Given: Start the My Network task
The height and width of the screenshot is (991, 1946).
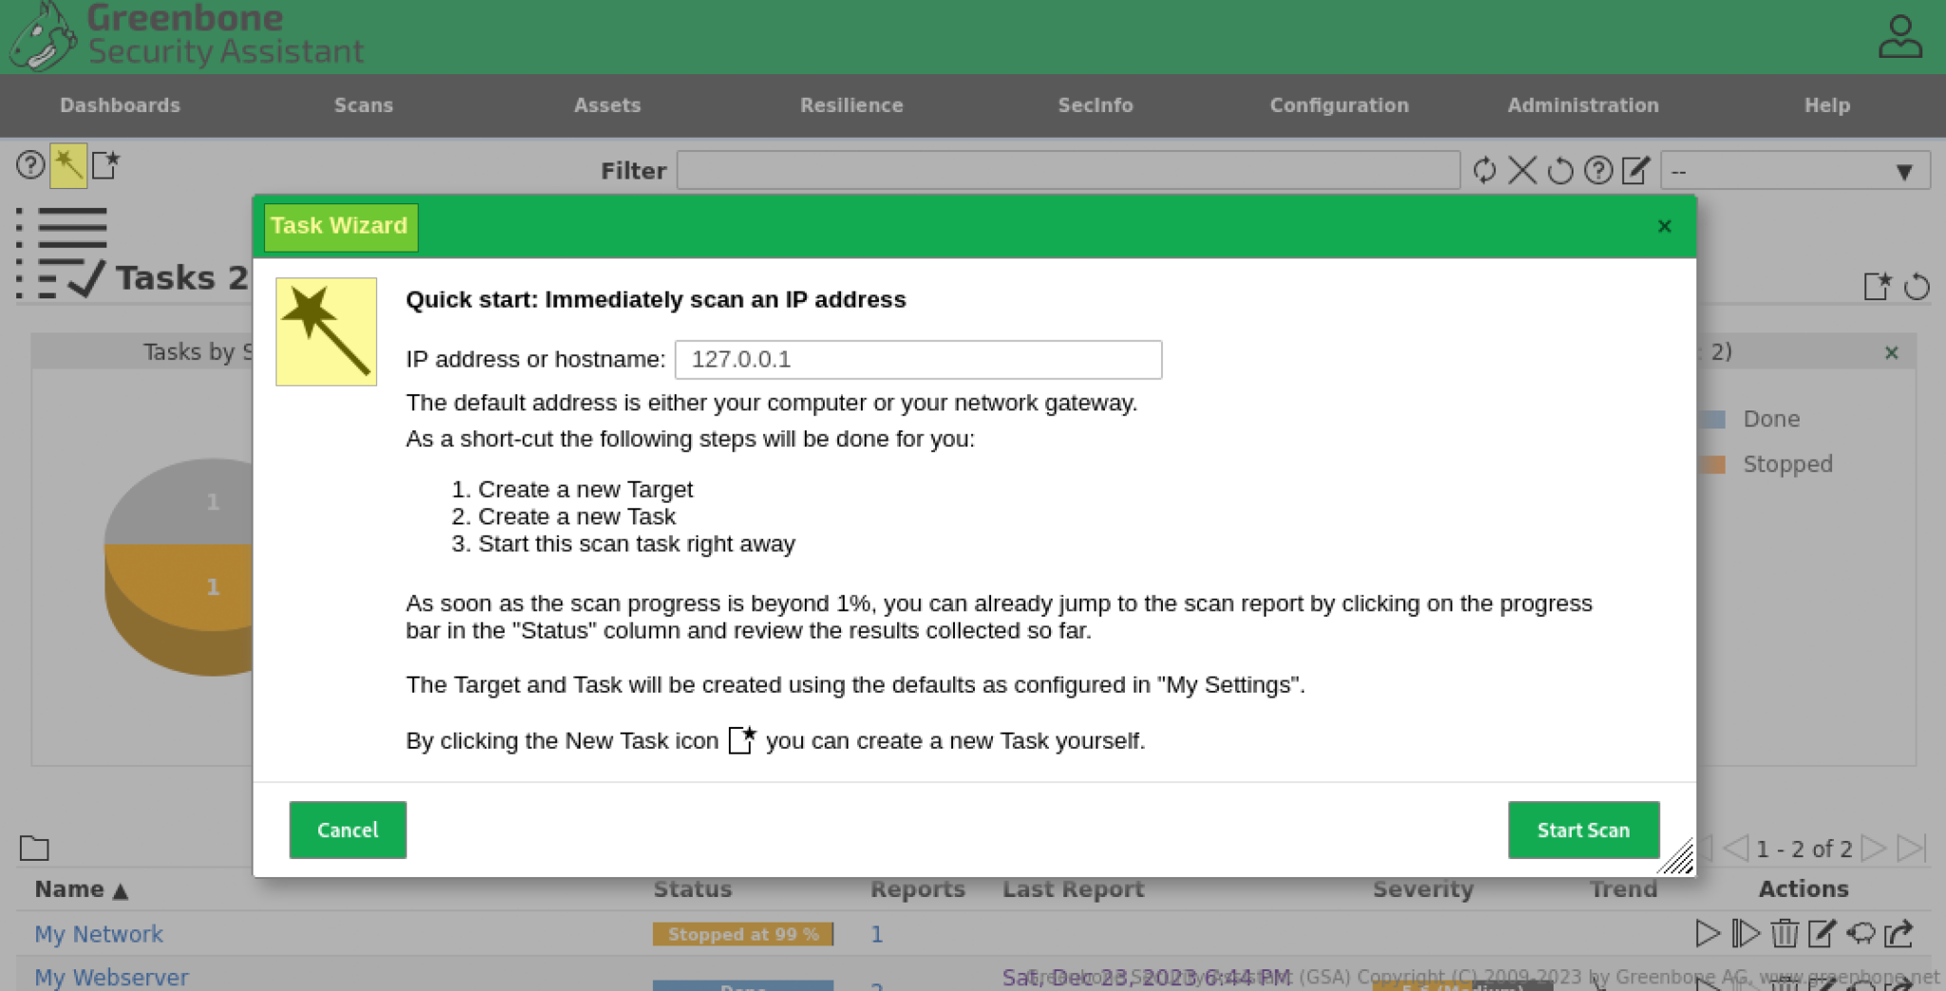Looking at the screenshot, I should tap(1707, 934).
